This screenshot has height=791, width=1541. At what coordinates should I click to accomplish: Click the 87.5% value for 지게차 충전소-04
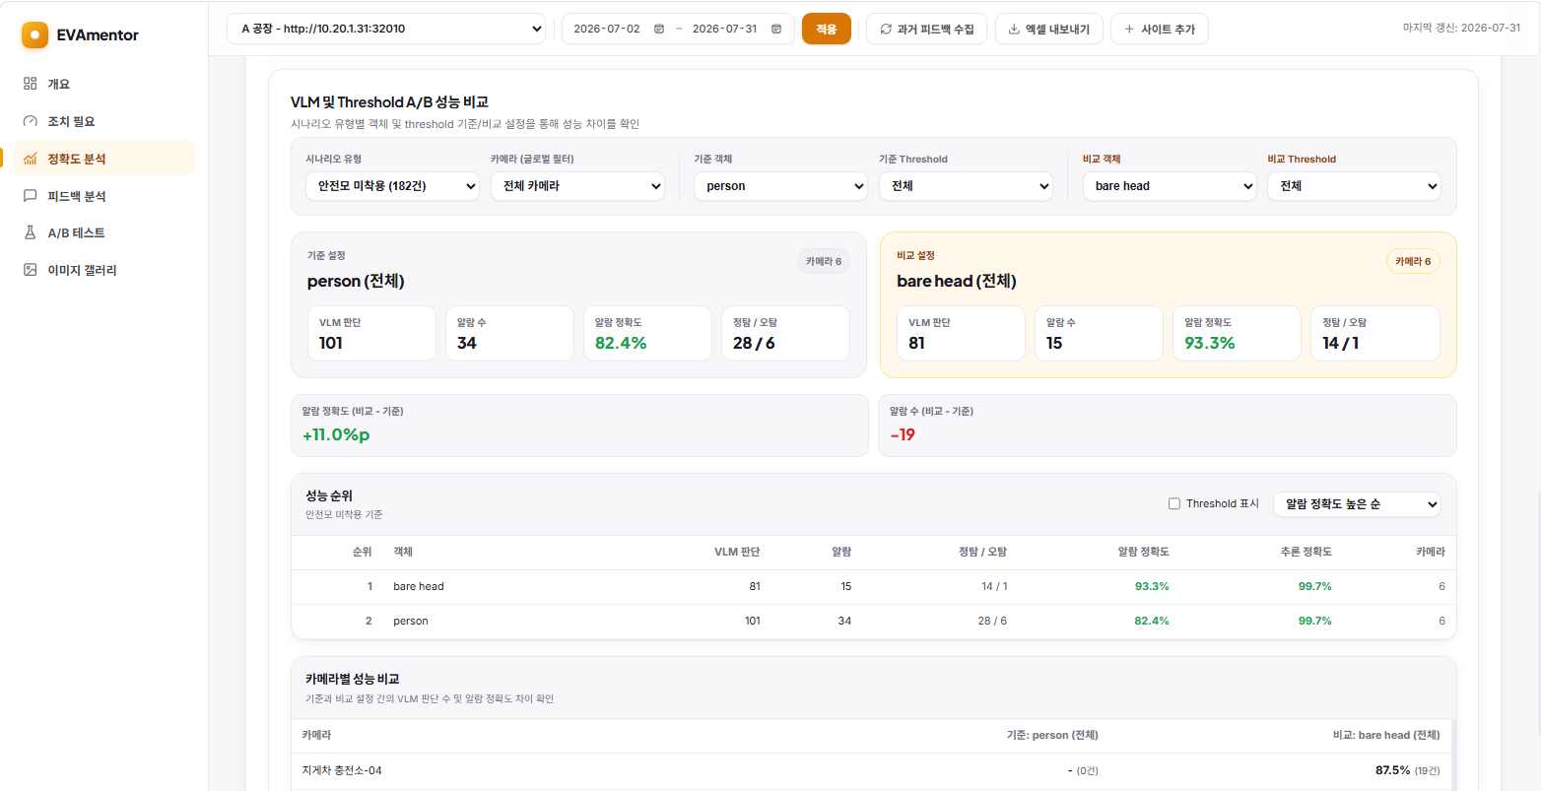(x=1392, y=770)
